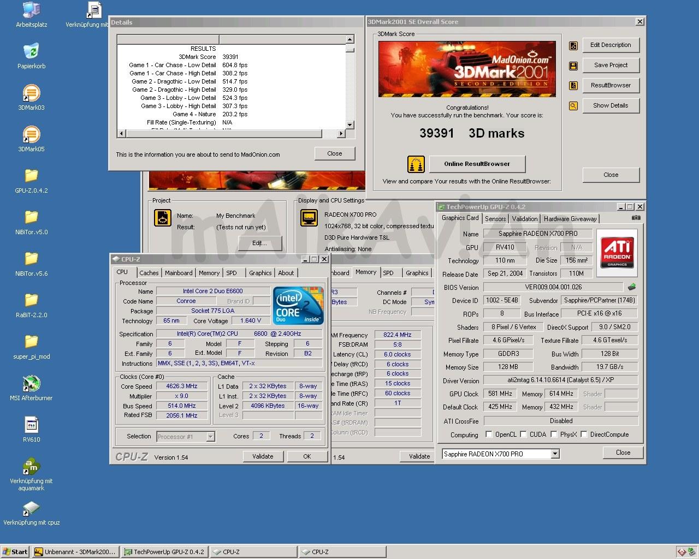Click the ResultBrowser button
Viewport: 699px width, 559px height.
(x=611, y=85)
